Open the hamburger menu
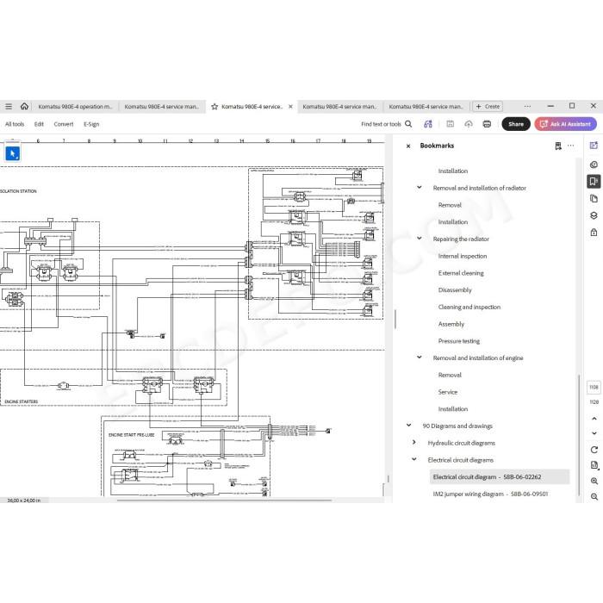Image resolution: width=603 pixels, height=603 pixels. pos(9,107)
